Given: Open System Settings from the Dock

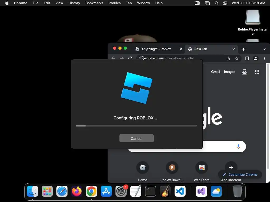Looking at the screenshot, I should click(121, 191).
